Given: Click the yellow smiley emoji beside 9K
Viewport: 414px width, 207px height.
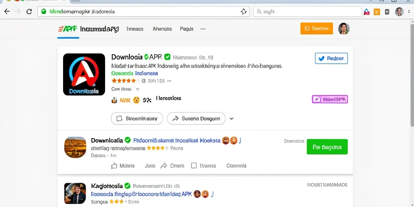Looking at the screenshot, I should tap(136, 100).
